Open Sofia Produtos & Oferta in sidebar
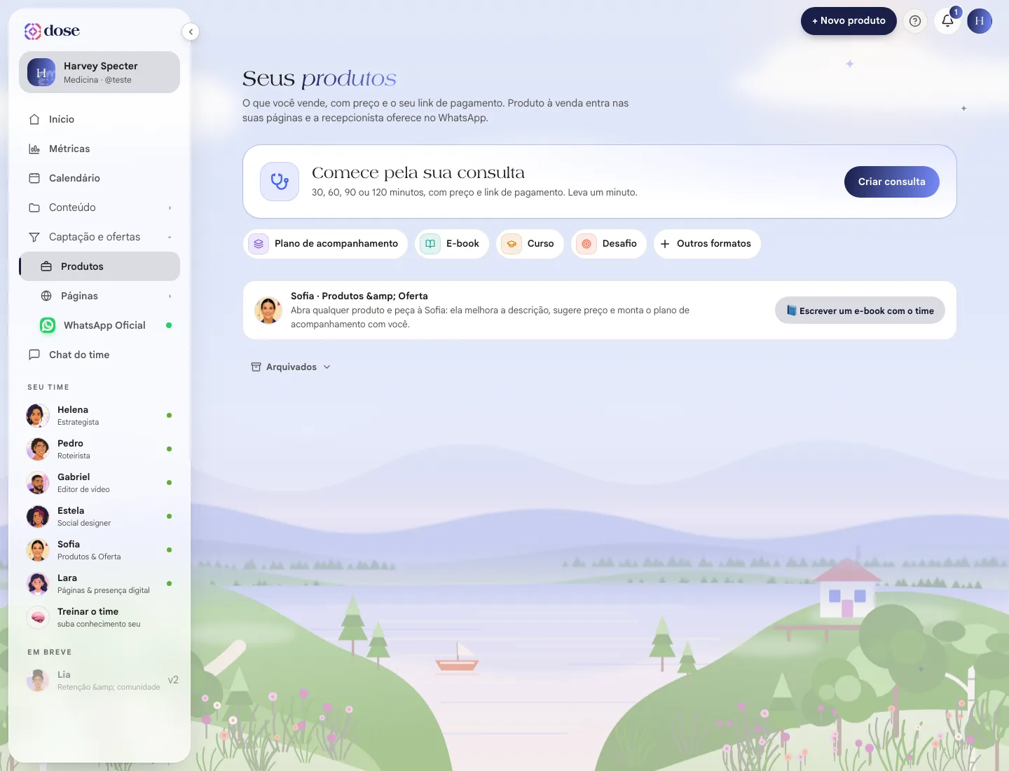 99,550
